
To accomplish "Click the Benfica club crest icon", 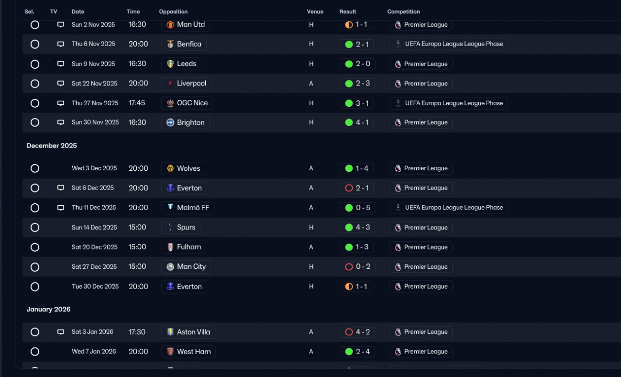I will click(170, 44).
